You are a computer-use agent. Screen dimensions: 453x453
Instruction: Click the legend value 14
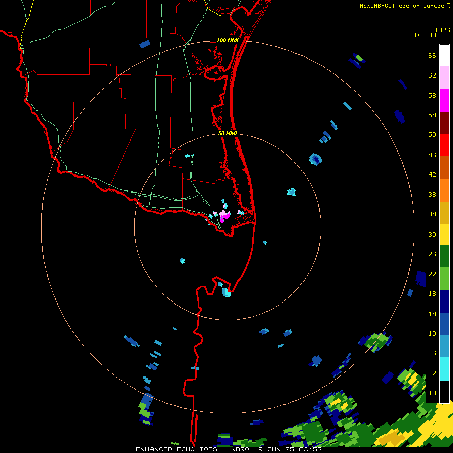432,314
